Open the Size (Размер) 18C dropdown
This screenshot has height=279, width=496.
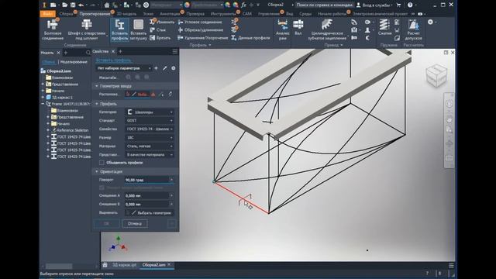tap(150, 138)
